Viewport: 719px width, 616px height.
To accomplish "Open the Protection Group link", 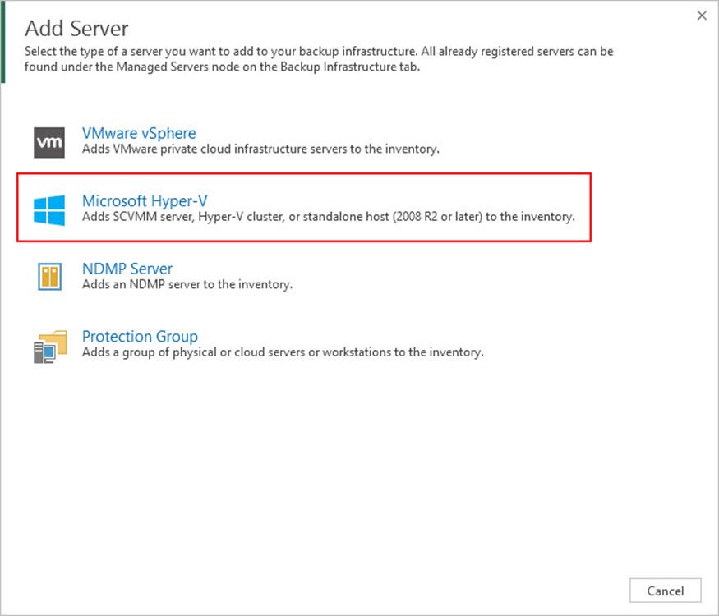I will 140,337.
